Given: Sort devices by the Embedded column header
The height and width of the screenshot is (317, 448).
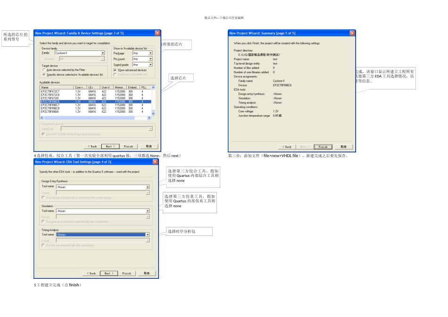Looking at the screenshot, I should (133, 87).
